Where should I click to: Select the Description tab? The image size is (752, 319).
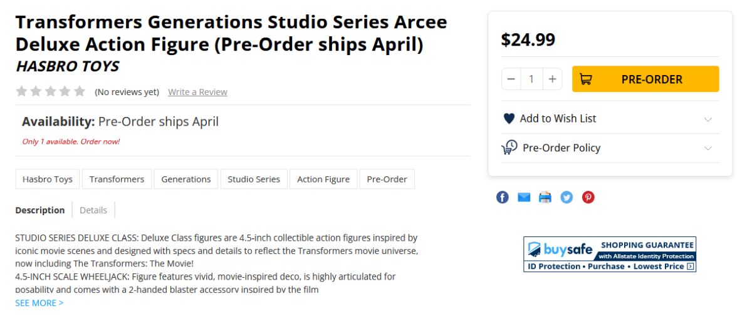[x=40, y=210]
